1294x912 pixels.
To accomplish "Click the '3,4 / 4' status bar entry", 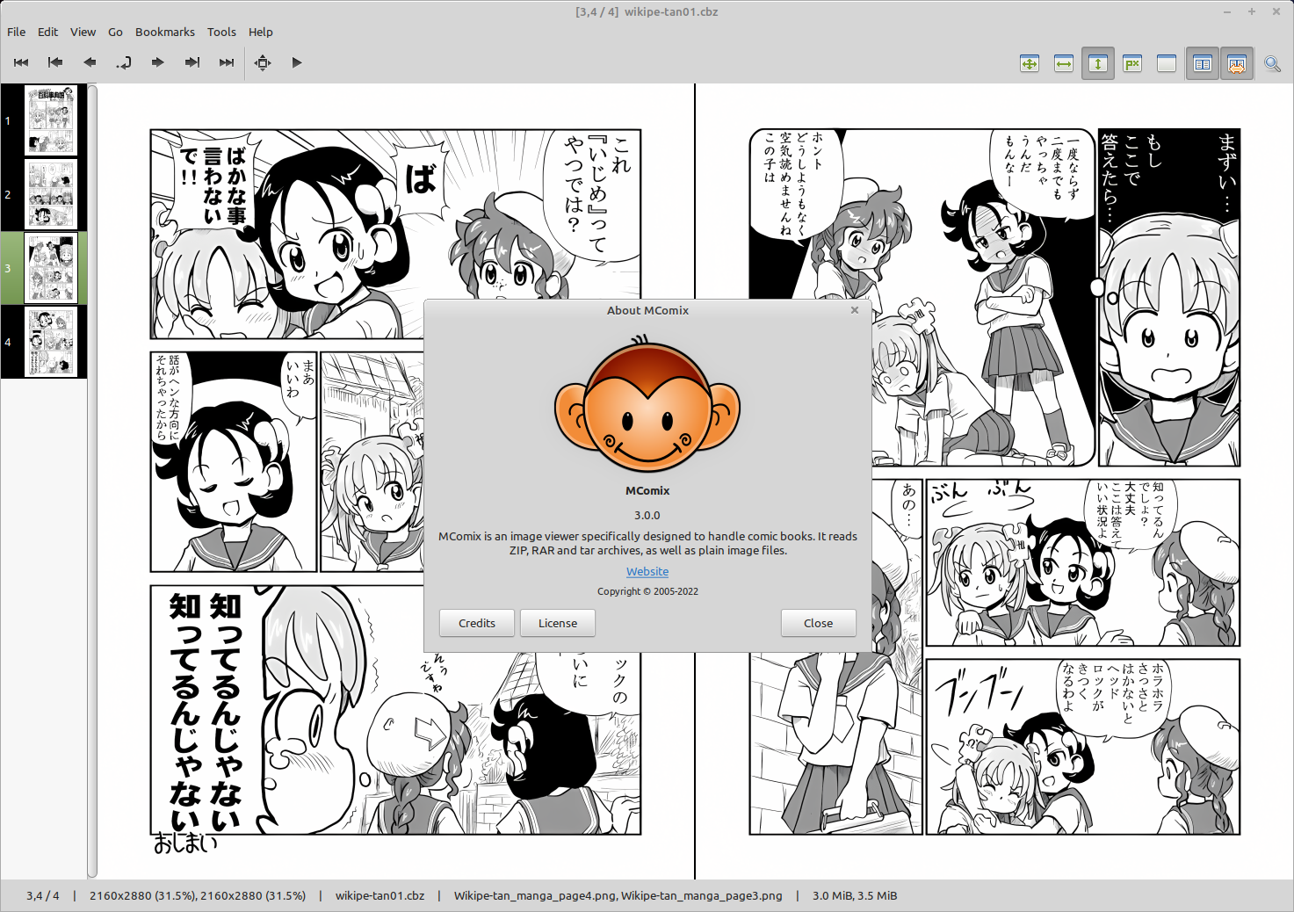I will [43, 896].
